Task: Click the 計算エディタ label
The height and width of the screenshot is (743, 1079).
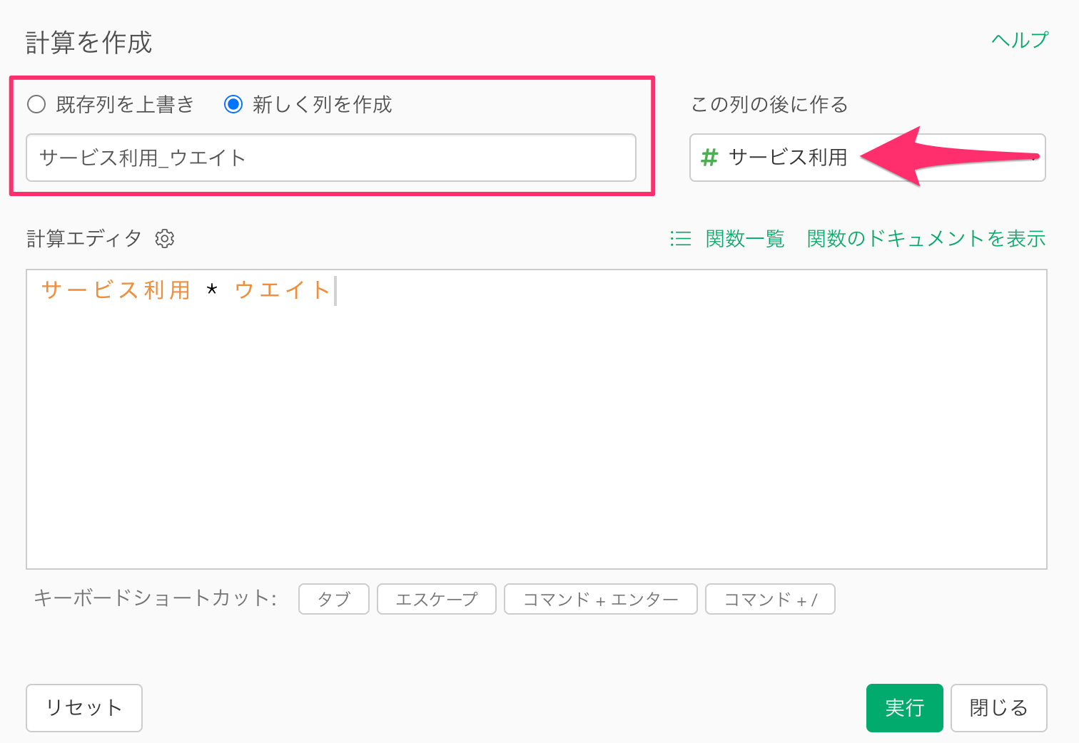Action: point(84,238)
